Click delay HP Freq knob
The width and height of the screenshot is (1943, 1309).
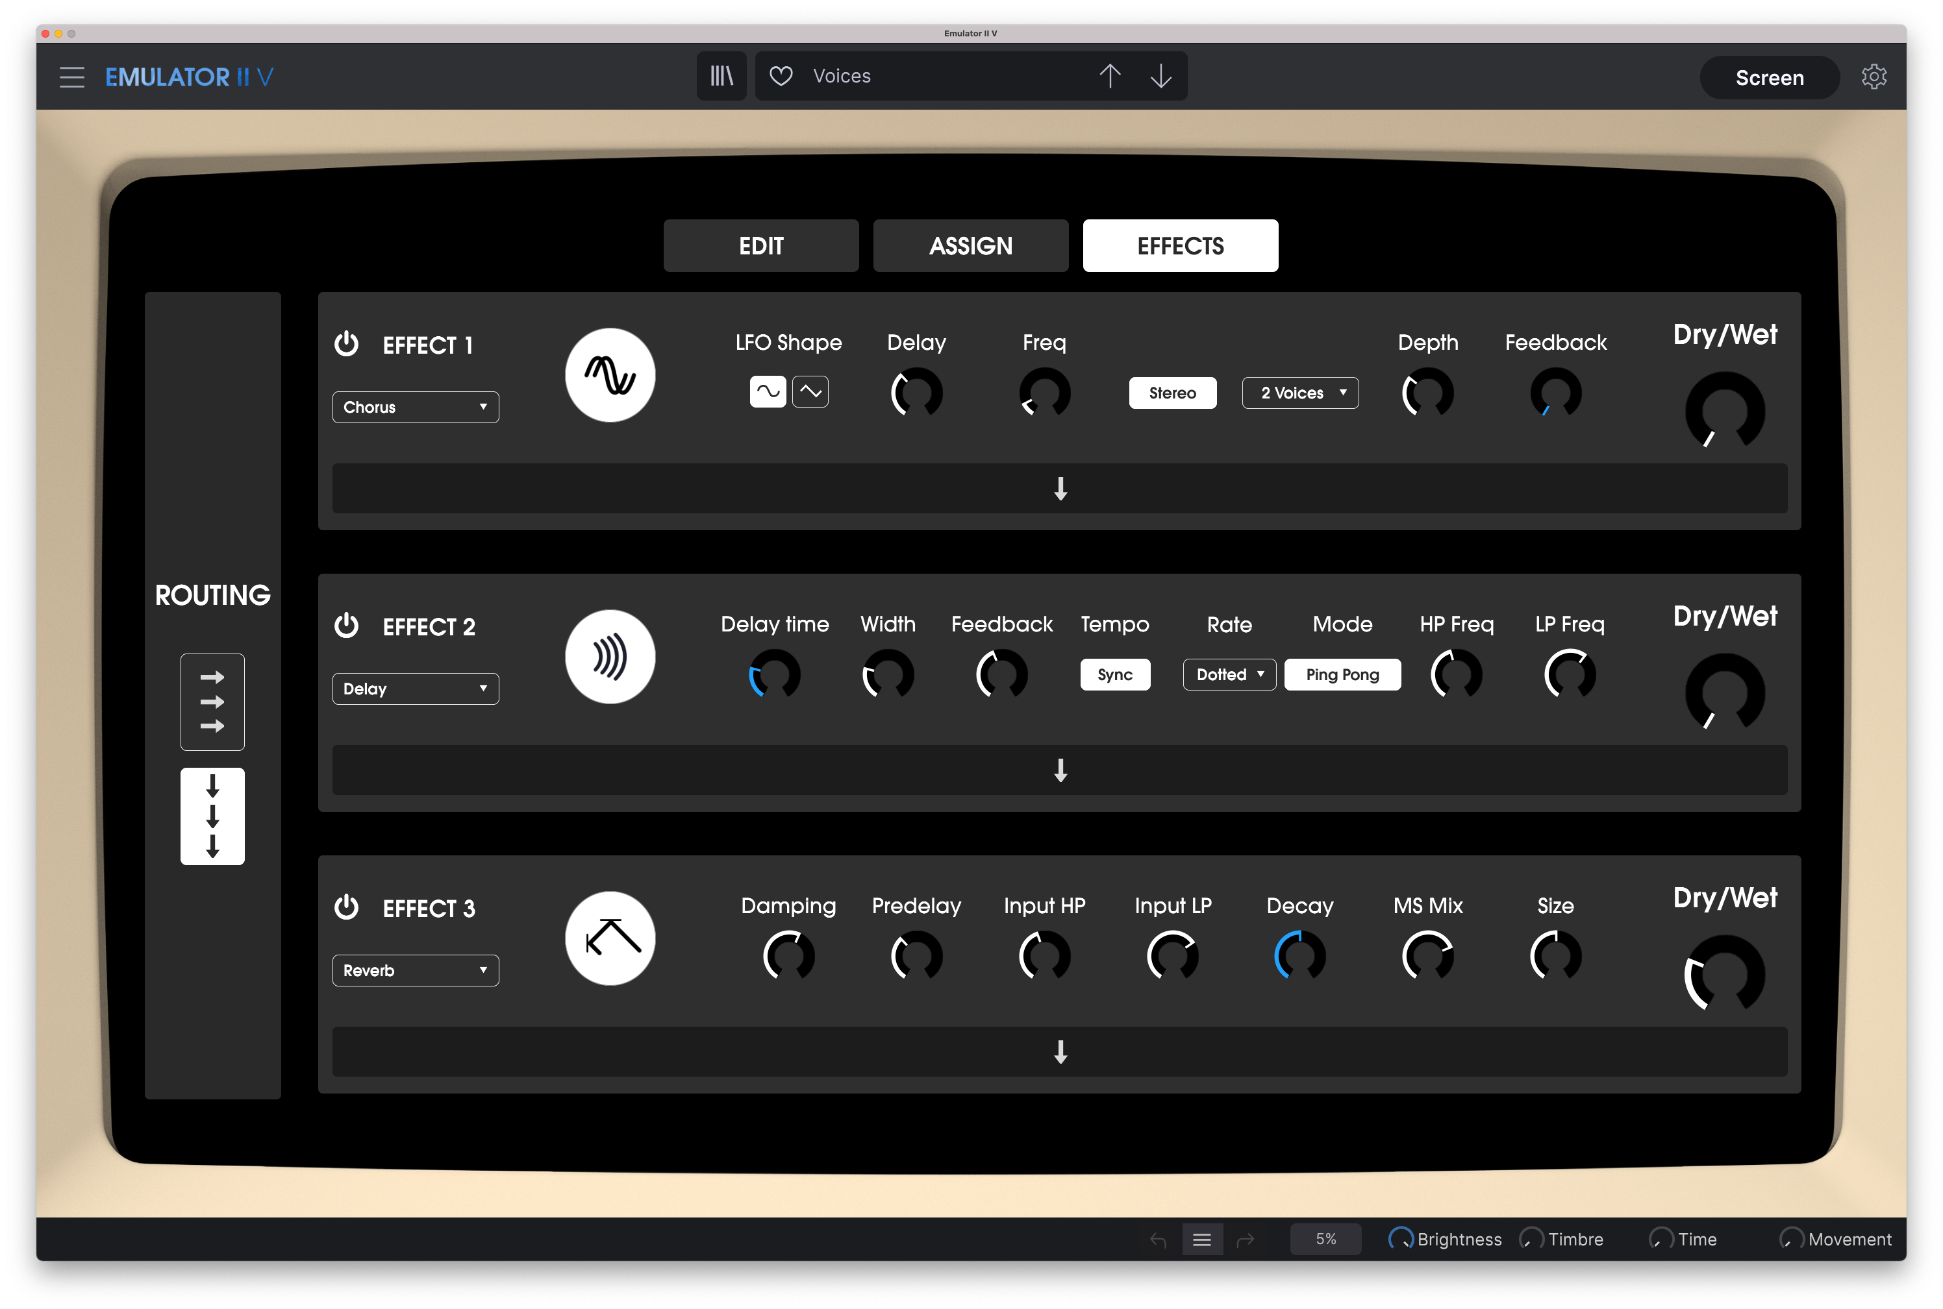click(x=1456, y=674)
